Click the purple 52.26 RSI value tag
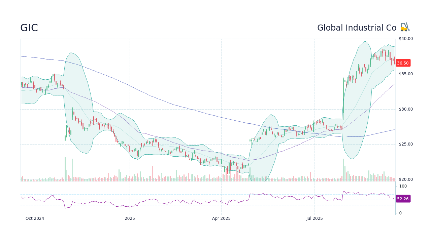The height and width of the screenshot is (242, 431). click(x=403, y=199)
